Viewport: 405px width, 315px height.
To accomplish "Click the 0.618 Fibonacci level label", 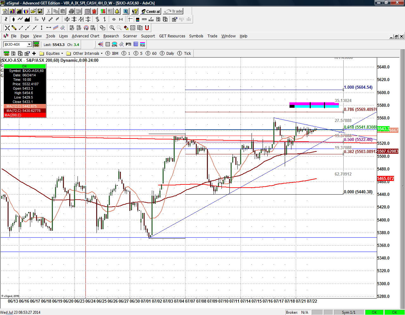I will 360,127.
